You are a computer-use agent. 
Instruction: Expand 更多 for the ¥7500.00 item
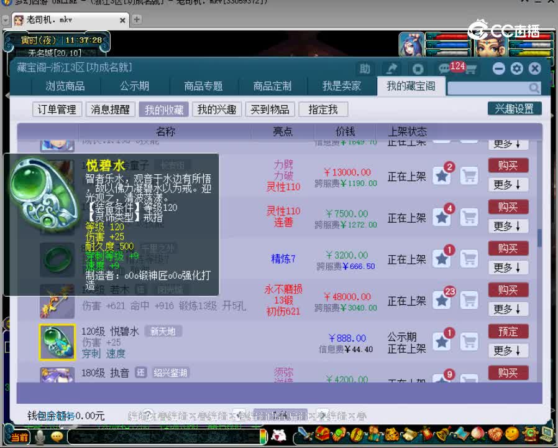click(508, 226)
